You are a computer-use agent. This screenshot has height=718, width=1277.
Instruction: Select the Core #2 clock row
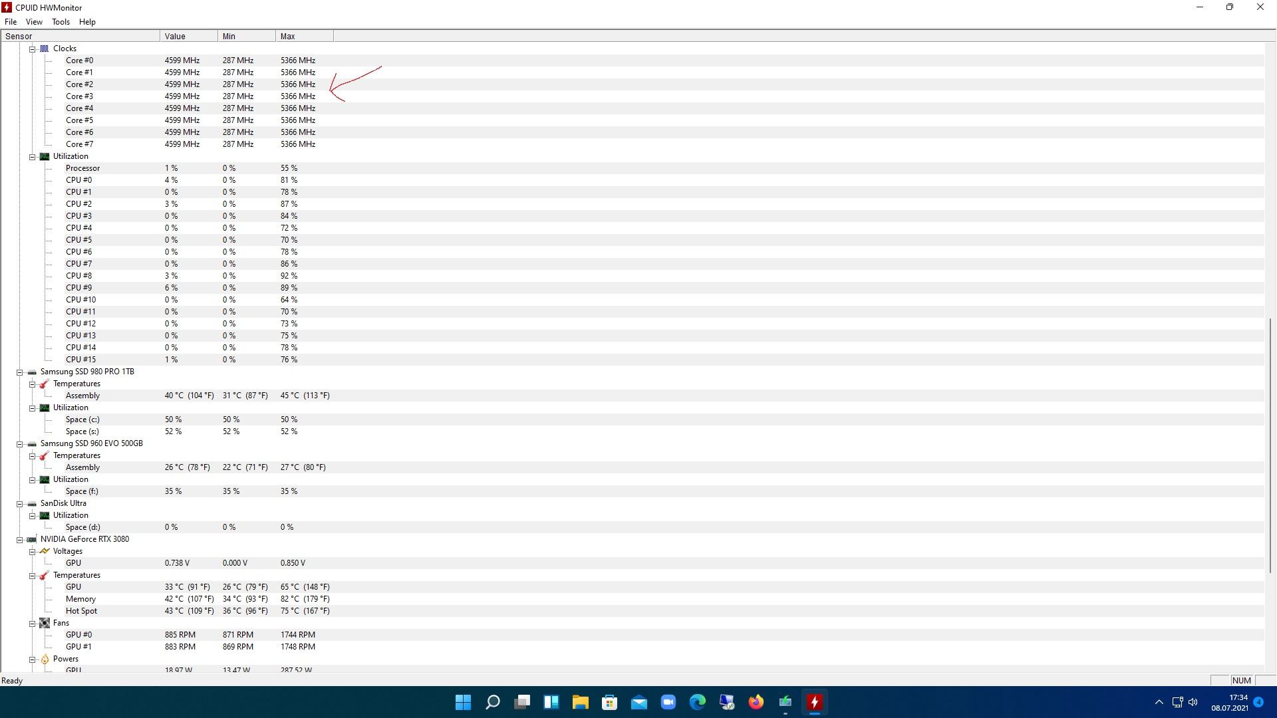coord(79,84)
